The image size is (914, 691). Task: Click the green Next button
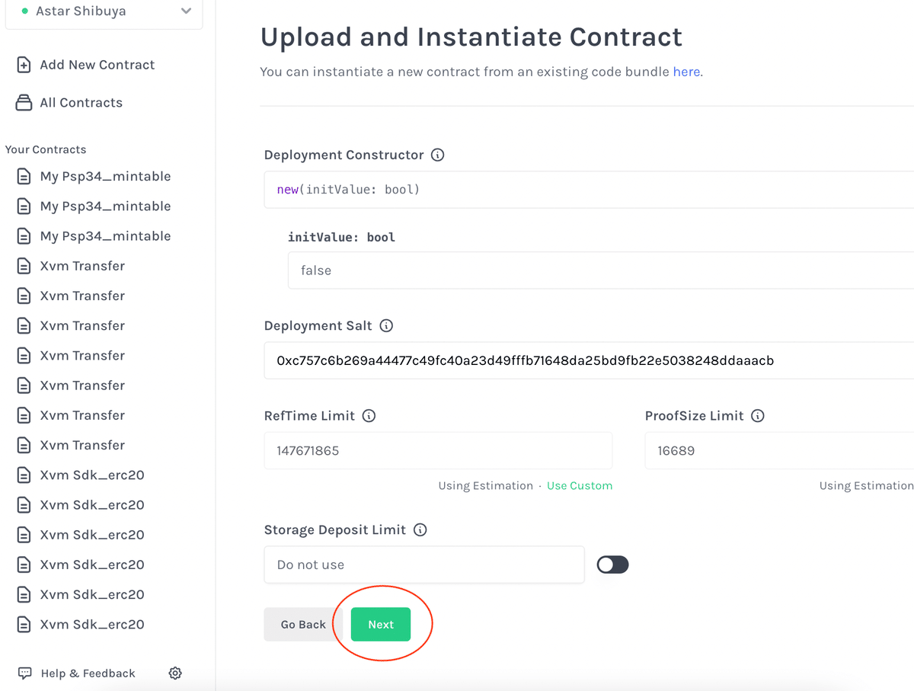(381, 624)
